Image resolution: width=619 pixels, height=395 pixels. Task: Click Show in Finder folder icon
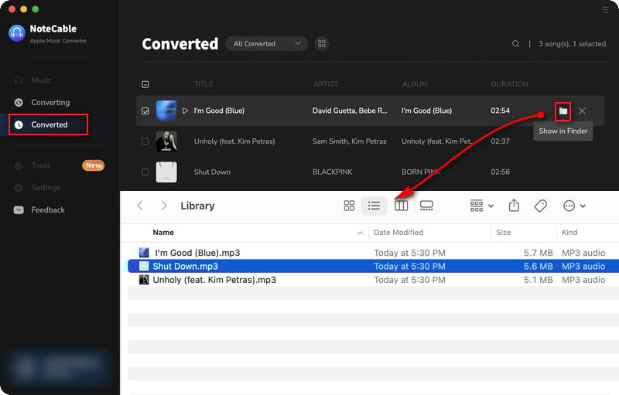pos(563,111)
